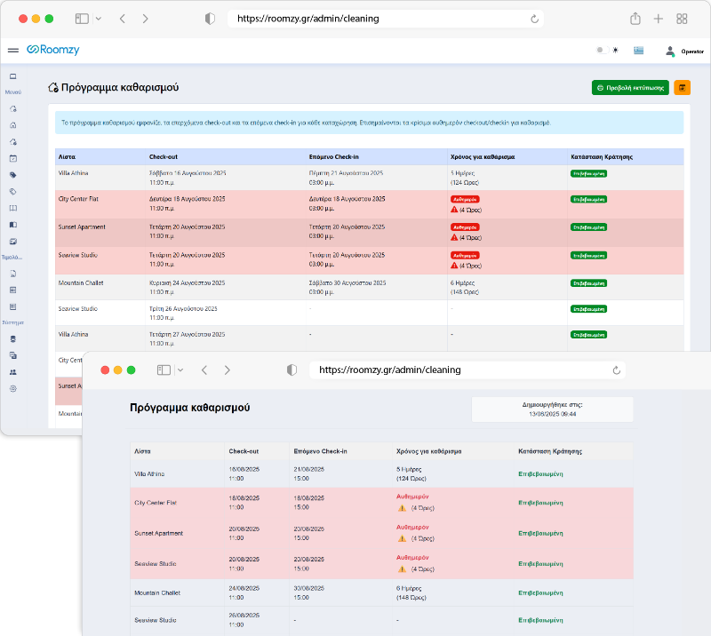Expand the sidebar dropdown chevron in the back window
Screen dimensions: 711x636
pos(98,19)
